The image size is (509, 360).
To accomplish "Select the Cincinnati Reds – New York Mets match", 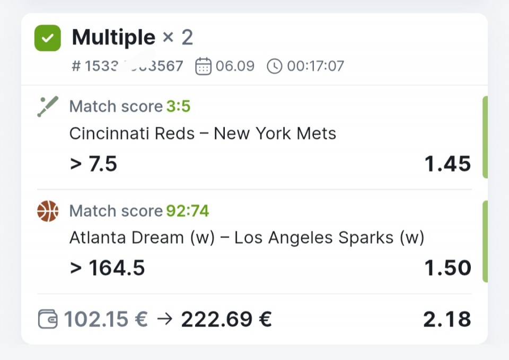I will [x=203, y=134].
